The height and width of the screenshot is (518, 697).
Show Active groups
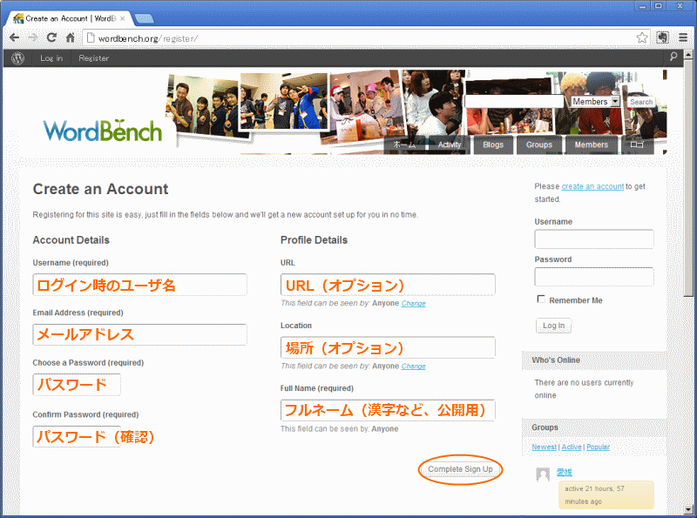(572, 447)
